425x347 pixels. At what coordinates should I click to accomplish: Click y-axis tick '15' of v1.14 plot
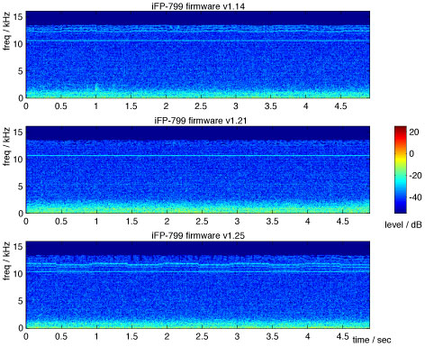pos(19,17)
